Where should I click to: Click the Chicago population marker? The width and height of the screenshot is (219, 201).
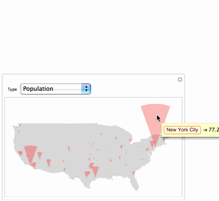point(121,147)
